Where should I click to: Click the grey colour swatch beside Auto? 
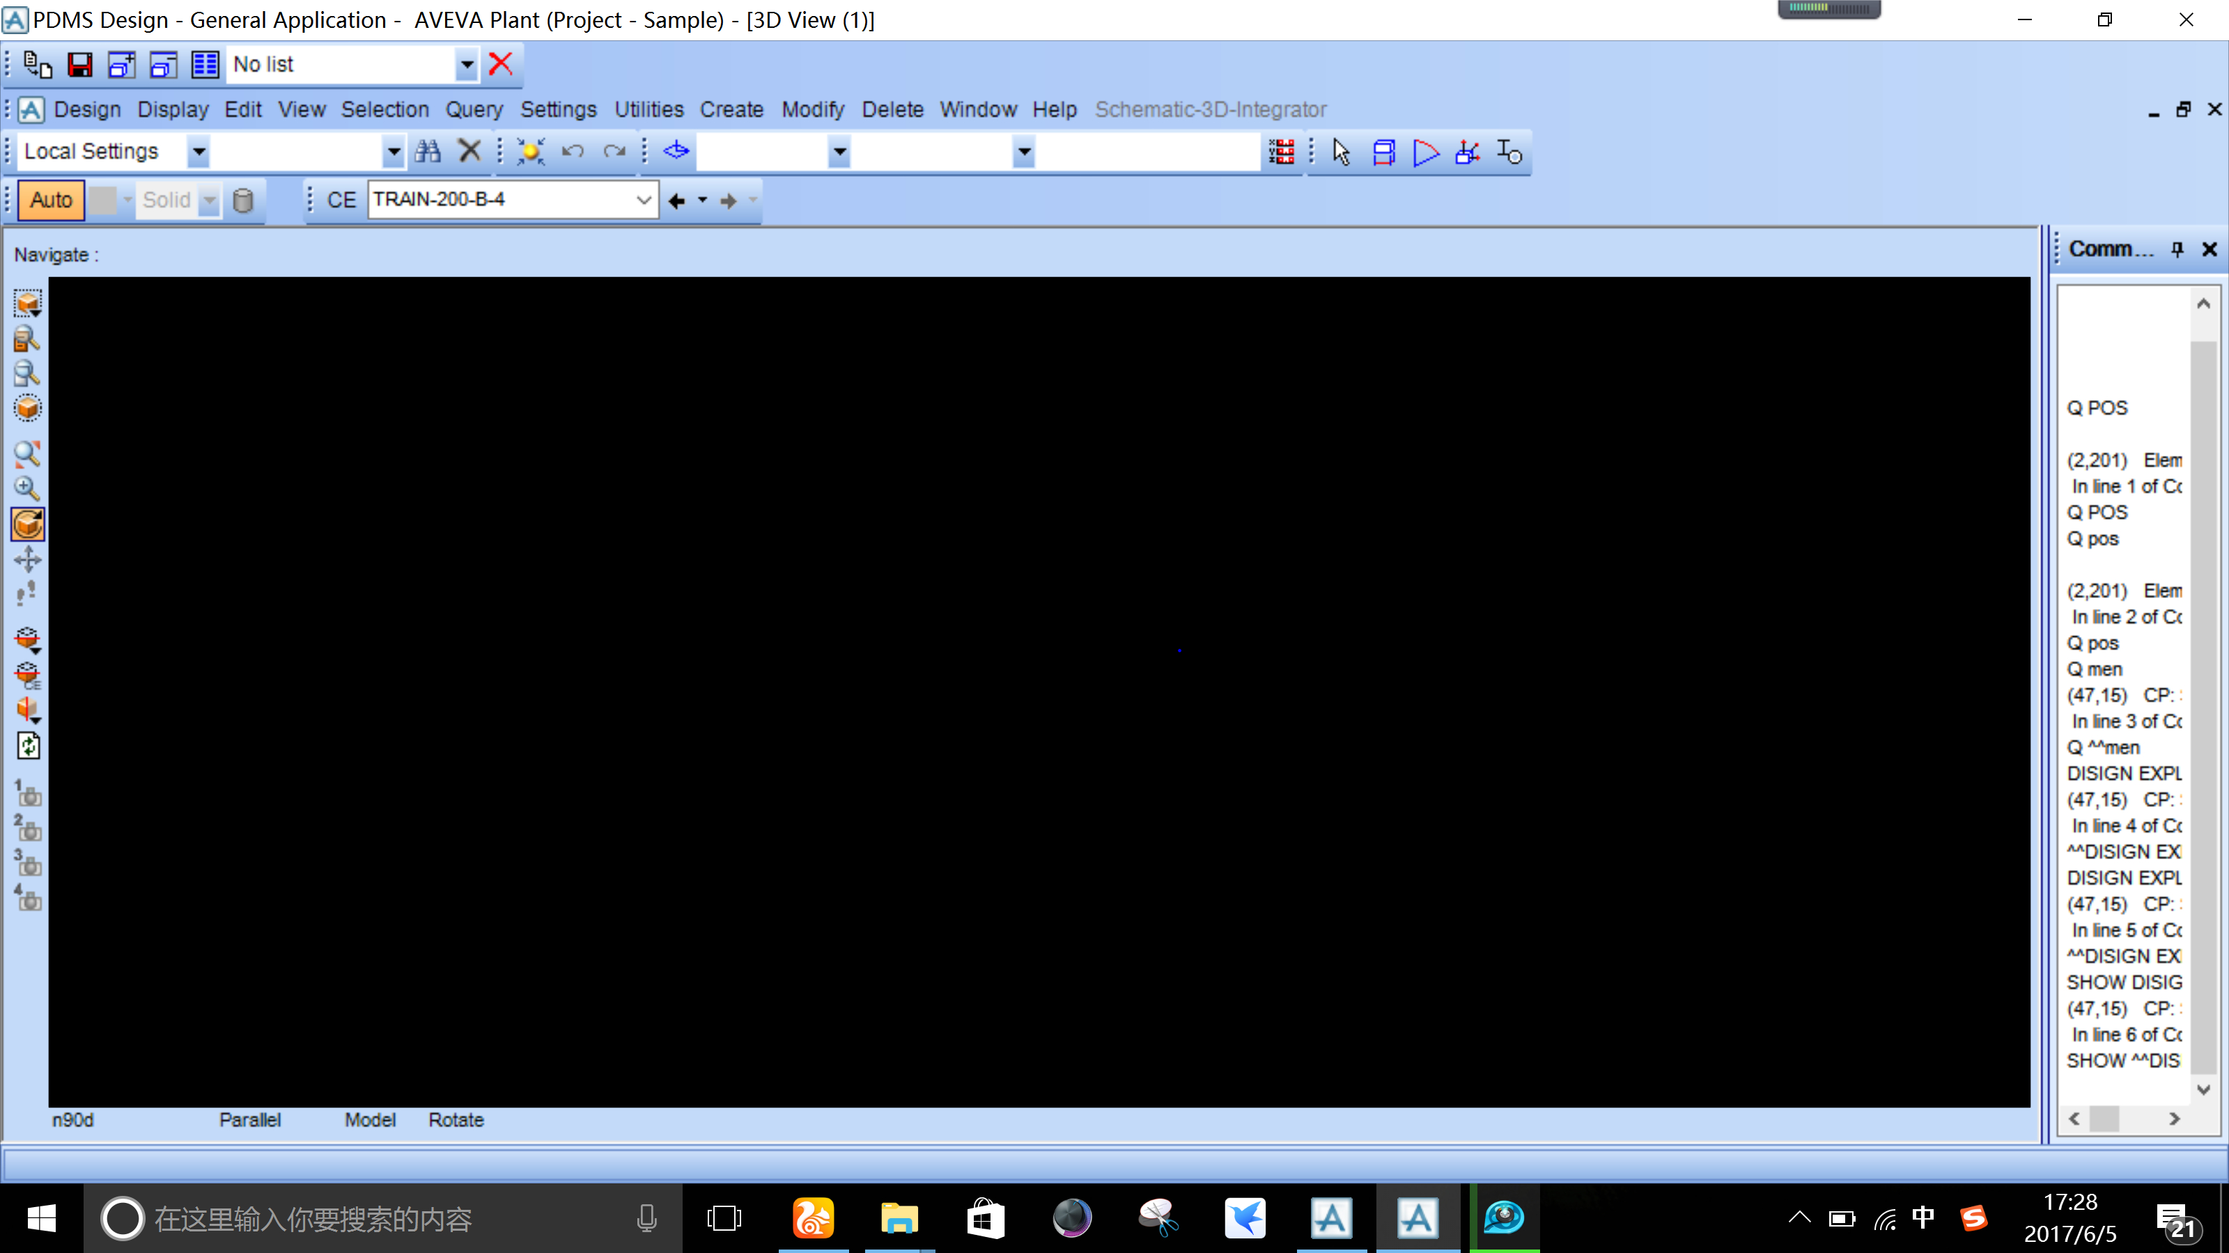[103, 200]
